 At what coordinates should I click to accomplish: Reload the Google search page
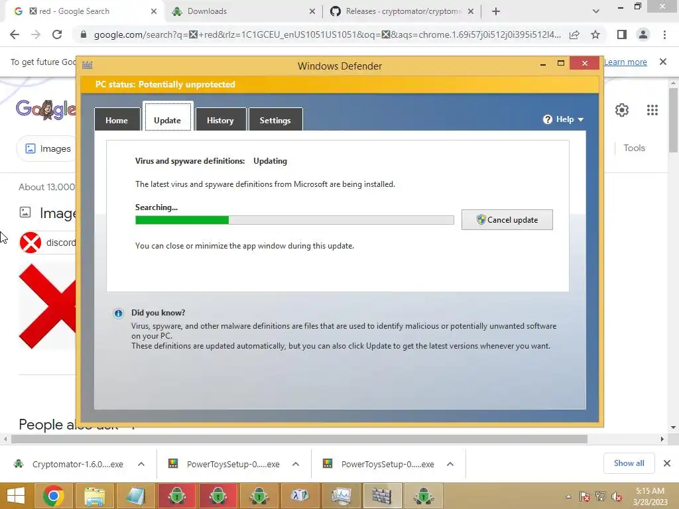[x=57, y=34]
